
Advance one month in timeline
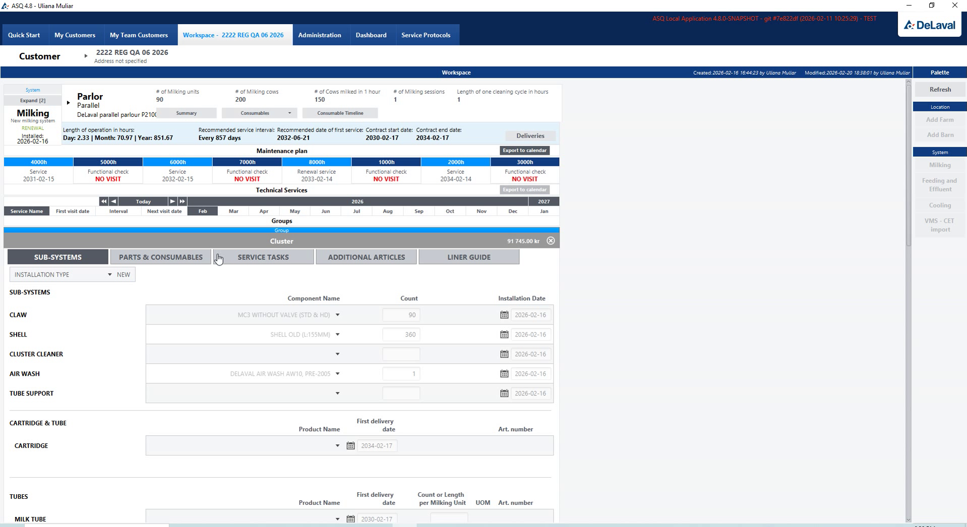coord(172,202)
